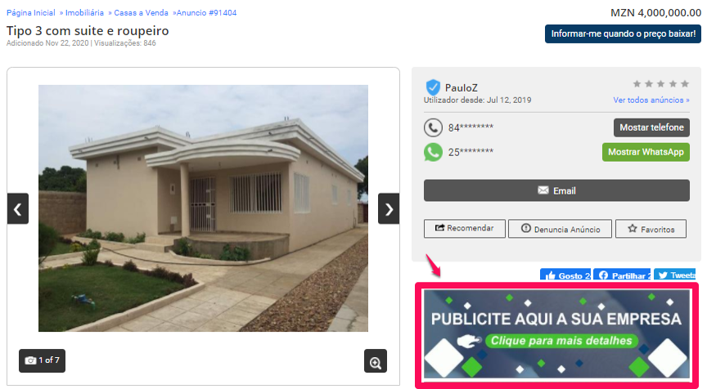
Task: Click Informar-me quando o preço baixar
Action: (624, 34)
